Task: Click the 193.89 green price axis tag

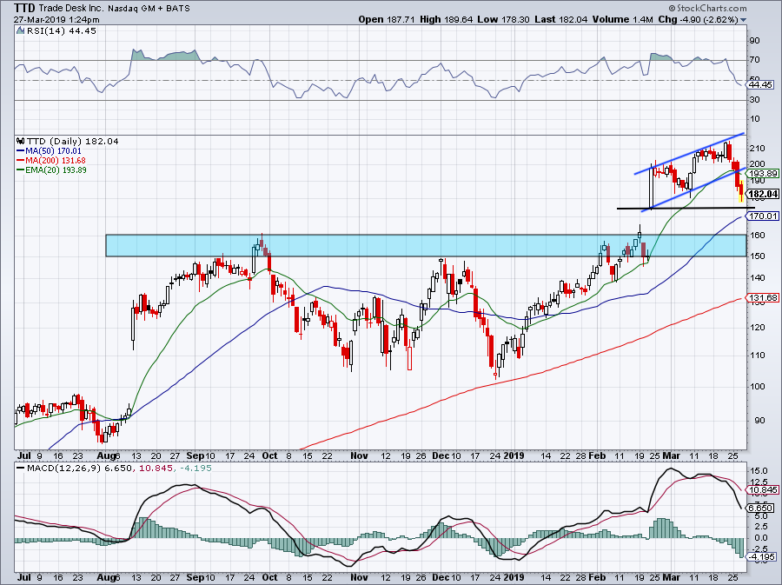Action: (764, 174)
